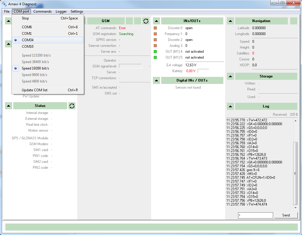Screen dimensions: 302x235
Task: Click the GSM registration 'Searching' value
Action: click(x=126, y=34)
